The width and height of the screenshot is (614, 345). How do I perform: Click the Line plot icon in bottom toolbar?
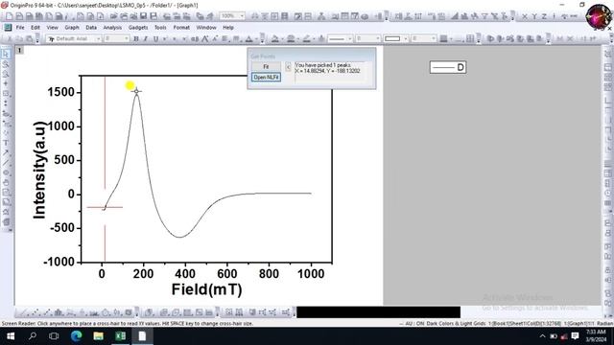point(23,312)
